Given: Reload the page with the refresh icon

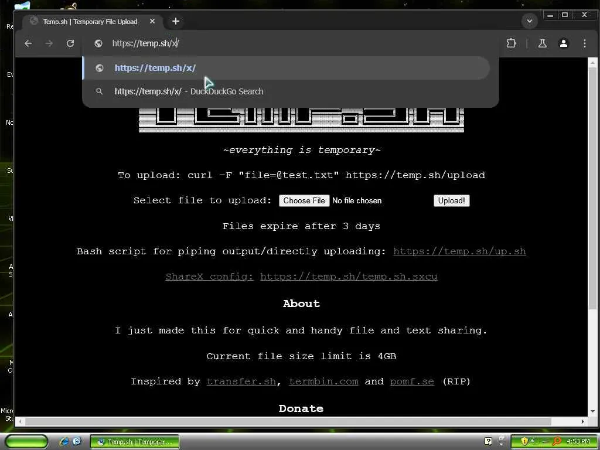Looking at the screenshot, I should (x=70, y=43).
